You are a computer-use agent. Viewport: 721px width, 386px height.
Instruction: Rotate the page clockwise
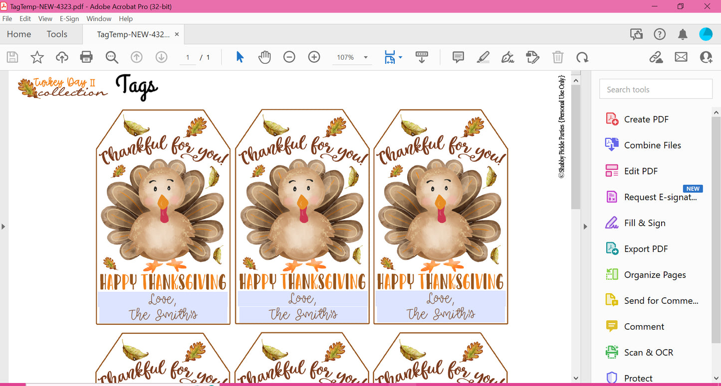pos(582,57)
